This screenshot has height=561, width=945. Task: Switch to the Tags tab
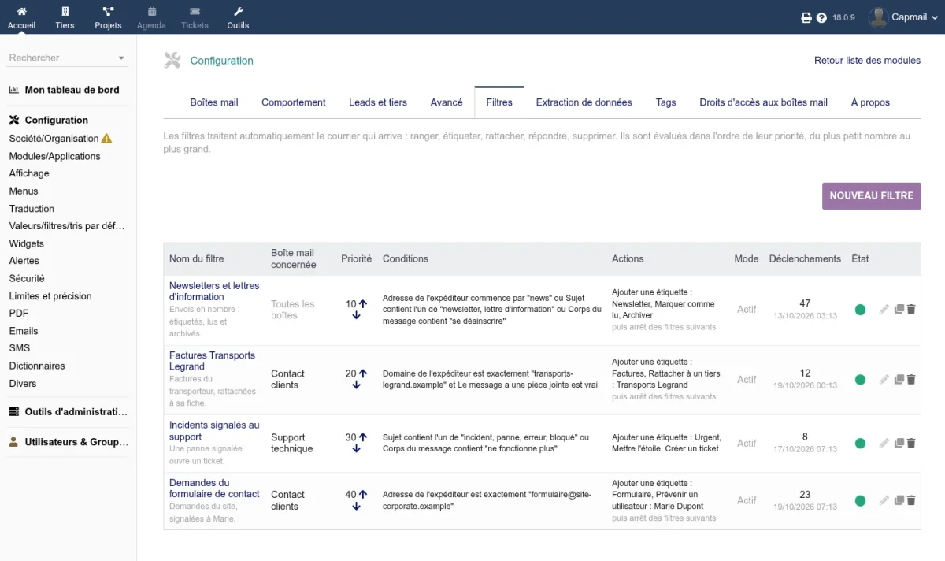tap(666, 102)
